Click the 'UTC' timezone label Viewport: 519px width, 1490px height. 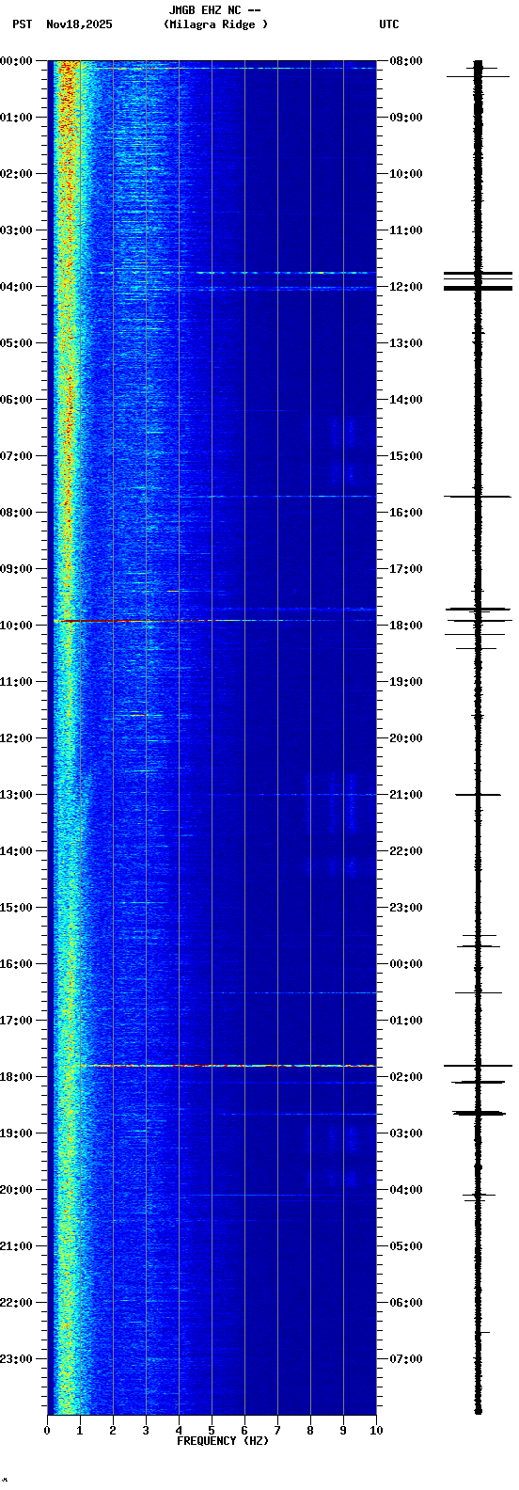pyautogui.click(x=389, y=24)
